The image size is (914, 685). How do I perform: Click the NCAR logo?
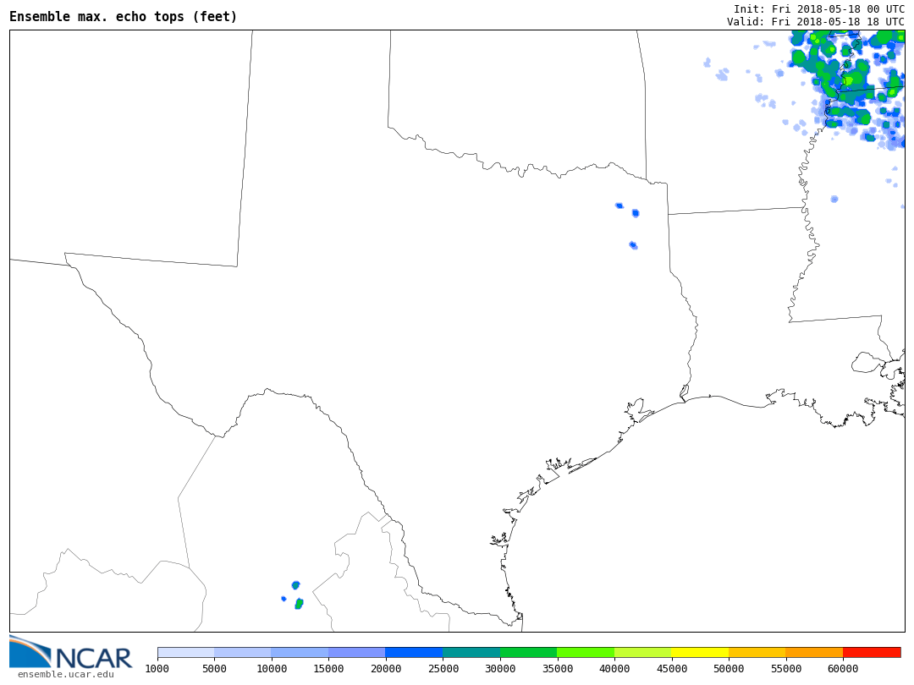pos(71,653)
